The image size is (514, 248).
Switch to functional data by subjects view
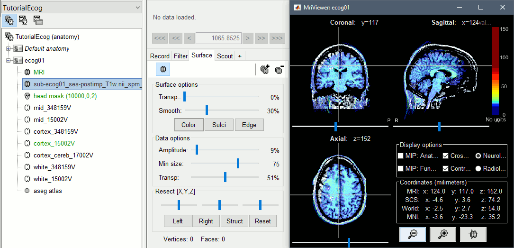[22, 20]
